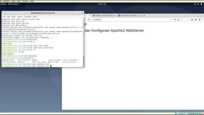204x115 pixels.
Task: Bookmark this page with the star icon
Action: [x=178, y=19]
